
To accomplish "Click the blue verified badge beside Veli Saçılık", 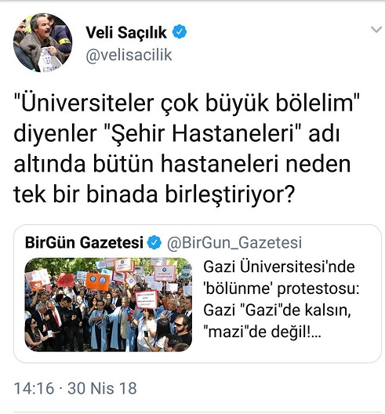I will (180, 31).
